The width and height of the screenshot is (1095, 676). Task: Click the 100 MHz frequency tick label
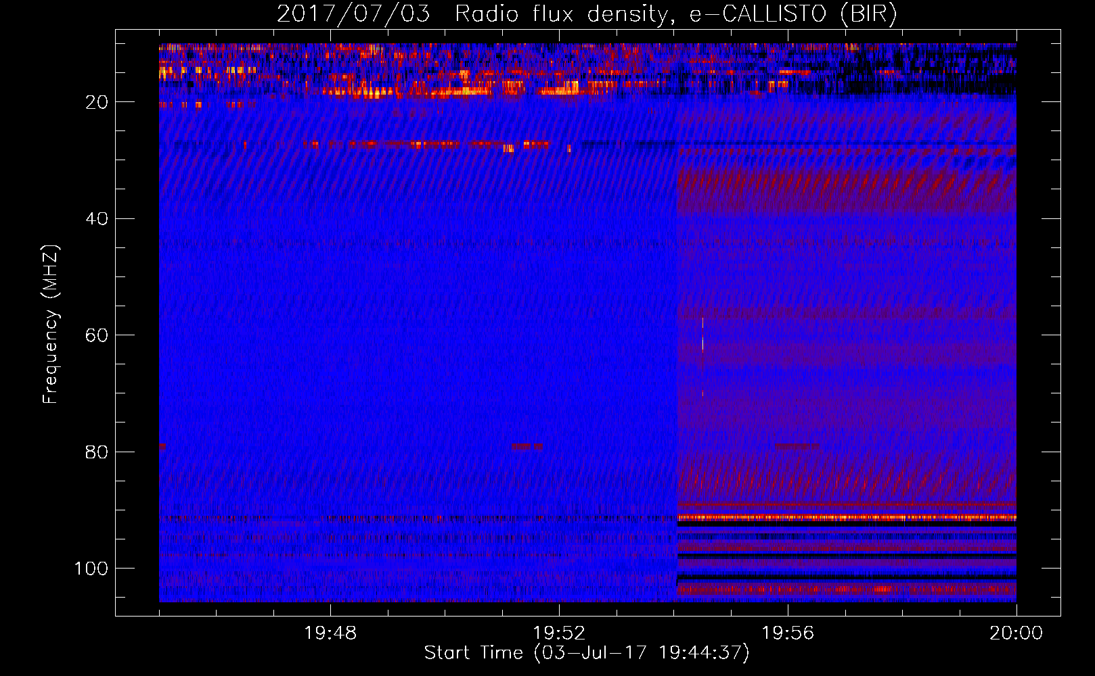[91, 569]
